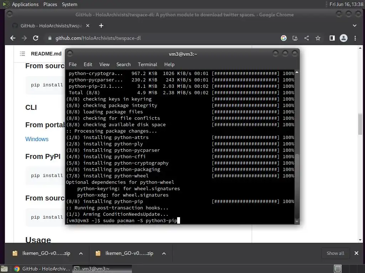Share this page via the share icon
The width and height of the screenshot is (365, 273).
307,38
